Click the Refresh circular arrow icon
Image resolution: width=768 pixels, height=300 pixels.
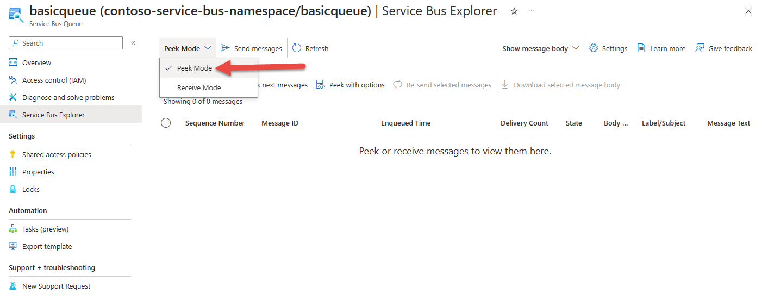pyautogui.click(x=297, y=48)
